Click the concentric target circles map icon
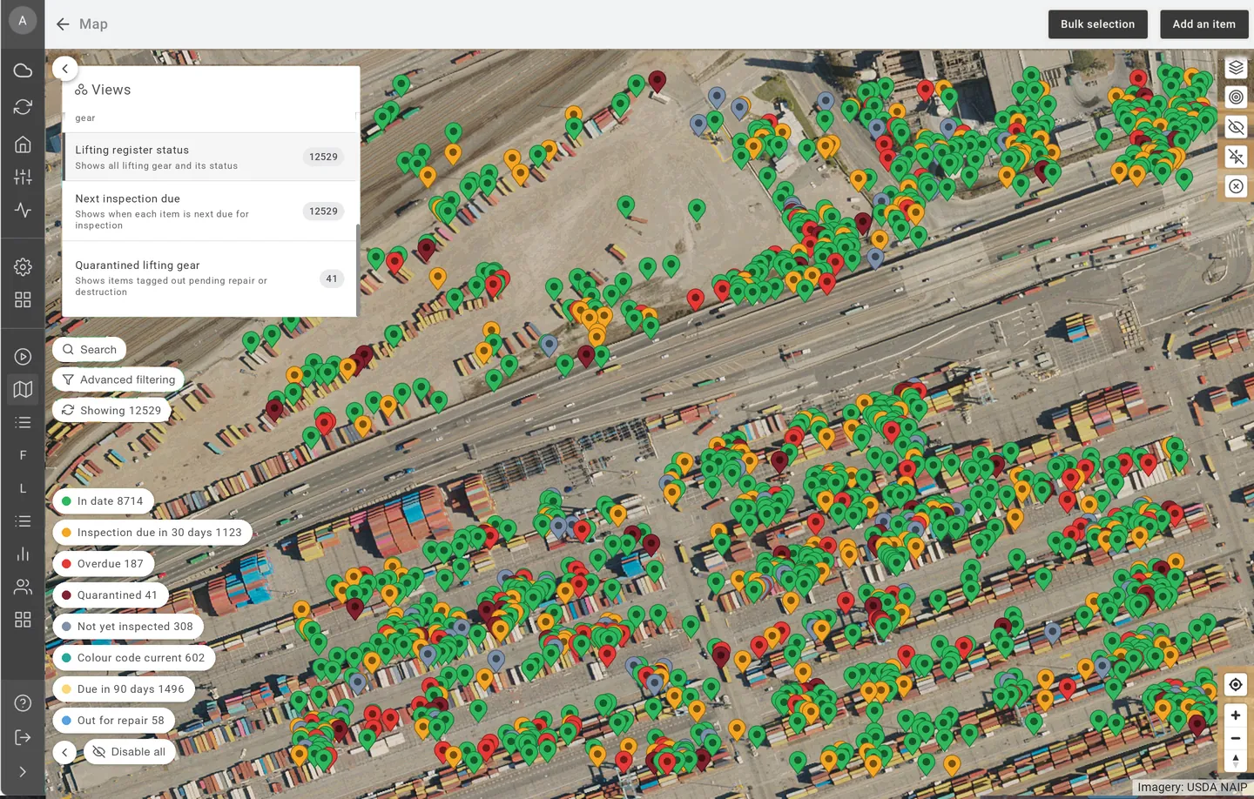The height and width of the screenshot is (799, 1254). coord(1236,97)
